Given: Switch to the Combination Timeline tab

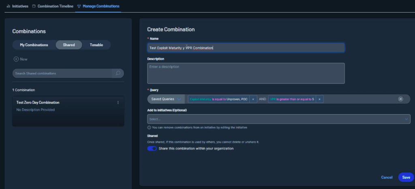Looking at the screenshot, I should tap(53, 6).
